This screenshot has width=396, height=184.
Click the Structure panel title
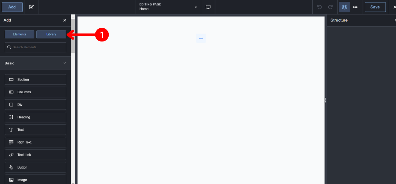339,20
